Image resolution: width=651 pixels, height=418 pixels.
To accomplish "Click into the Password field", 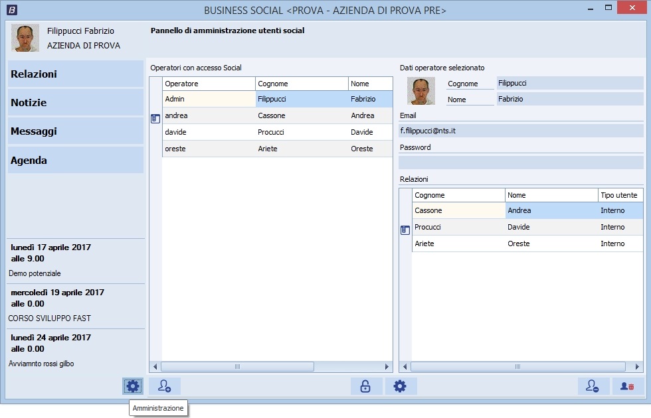I will pos(521,163).
